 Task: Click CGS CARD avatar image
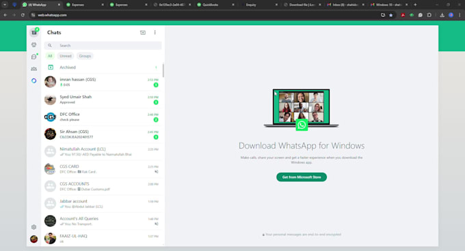click(x=50, y=169)
